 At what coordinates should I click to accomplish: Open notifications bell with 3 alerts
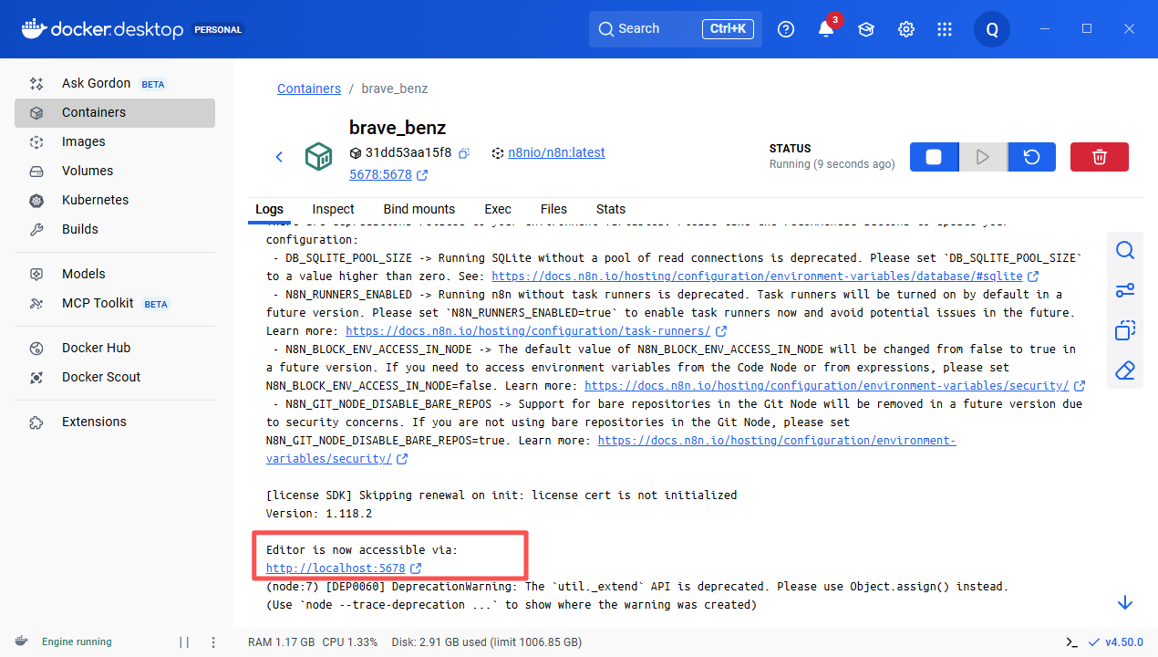pyautogui.click(x=826, y=29)
